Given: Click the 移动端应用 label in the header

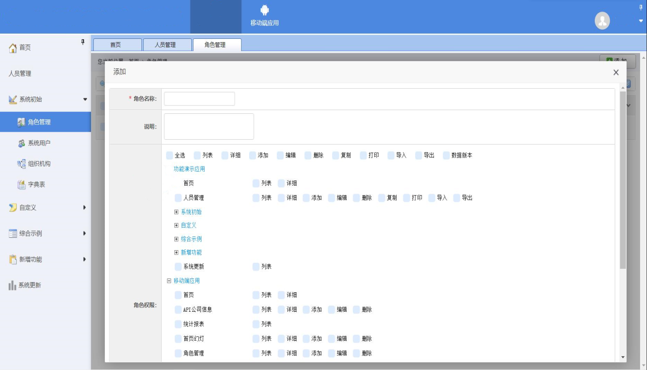Looking at the screenshot, I should point(264,23).
